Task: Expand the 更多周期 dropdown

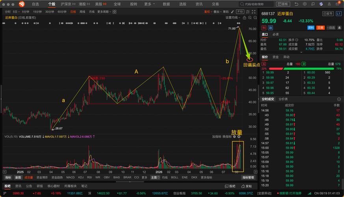Action: pos(104,12)
